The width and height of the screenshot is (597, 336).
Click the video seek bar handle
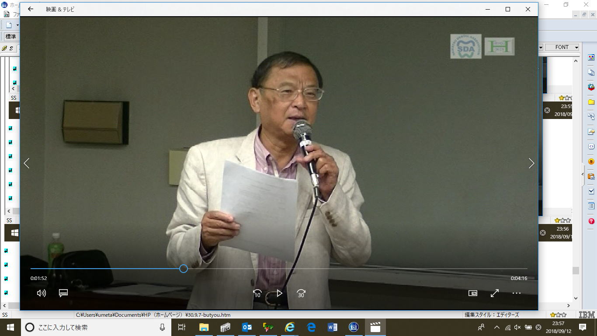[184, 269]
